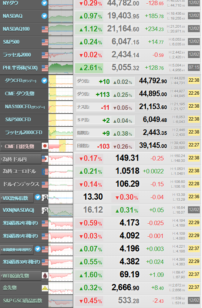Click the ▲2.61% change in the SOX row
The height and width of the screenshot is (308, 202).
click(x=89, y=68)
